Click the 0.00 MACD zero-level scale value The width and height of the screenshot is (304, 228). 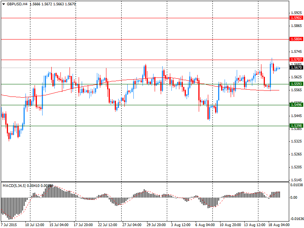(294, 198)
